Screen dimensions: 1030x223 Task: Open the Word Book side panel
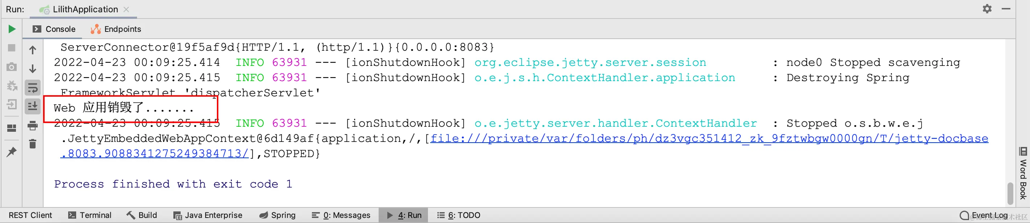(x=1023, y=173)
